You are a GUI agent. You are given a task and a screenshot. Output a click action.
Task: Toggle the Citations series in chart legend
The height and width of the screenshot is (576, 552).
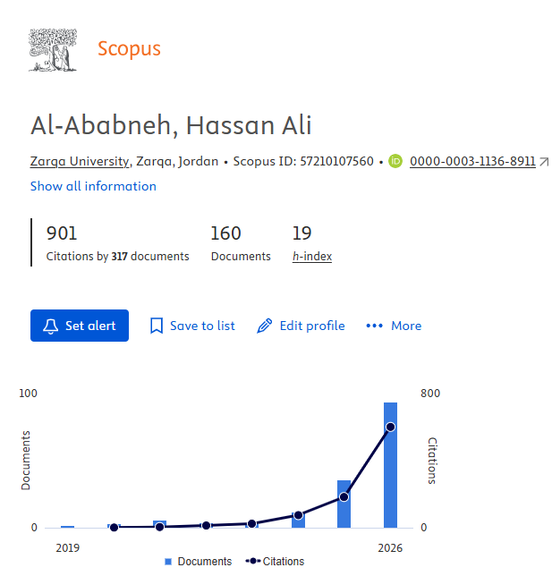point(275,562)
